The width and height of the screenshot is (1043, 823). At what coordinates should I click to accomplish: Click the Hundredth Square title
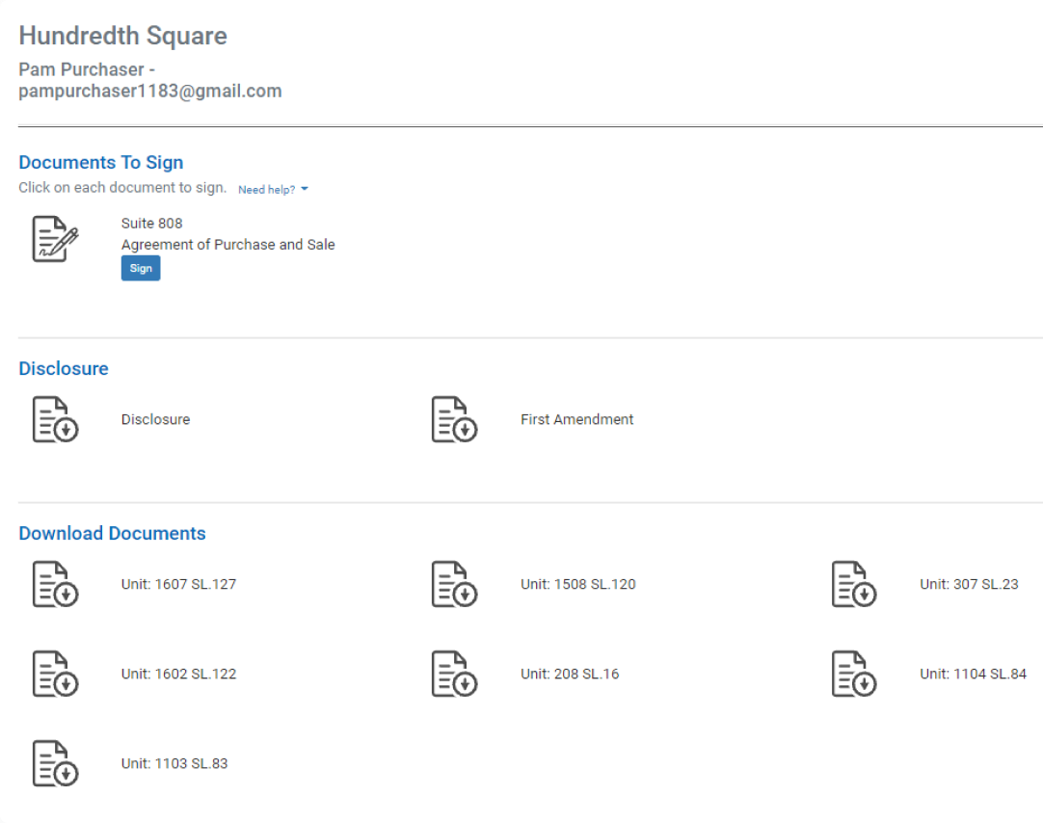tap(123, 36)
